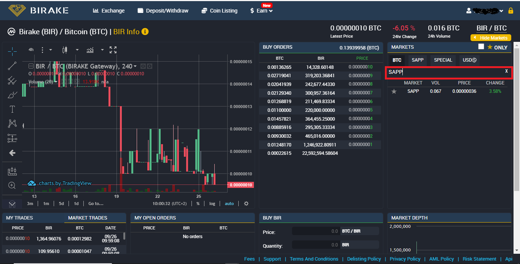This screenshot has height=264, width=520.
Task: Click the BIR Info icon
Action: click(145, 32)
